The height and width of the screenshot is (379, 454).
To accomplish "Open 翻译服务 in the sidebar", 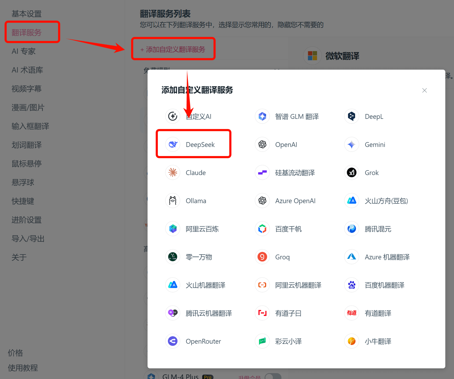I will point(26,33).
